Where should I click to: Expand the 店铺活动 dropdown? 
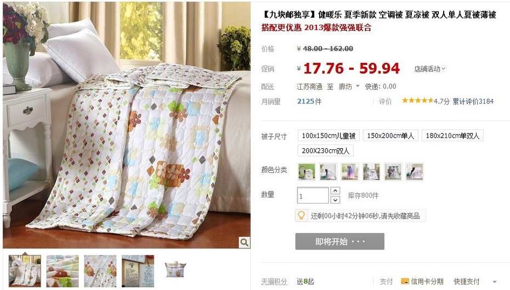point(430,69)
